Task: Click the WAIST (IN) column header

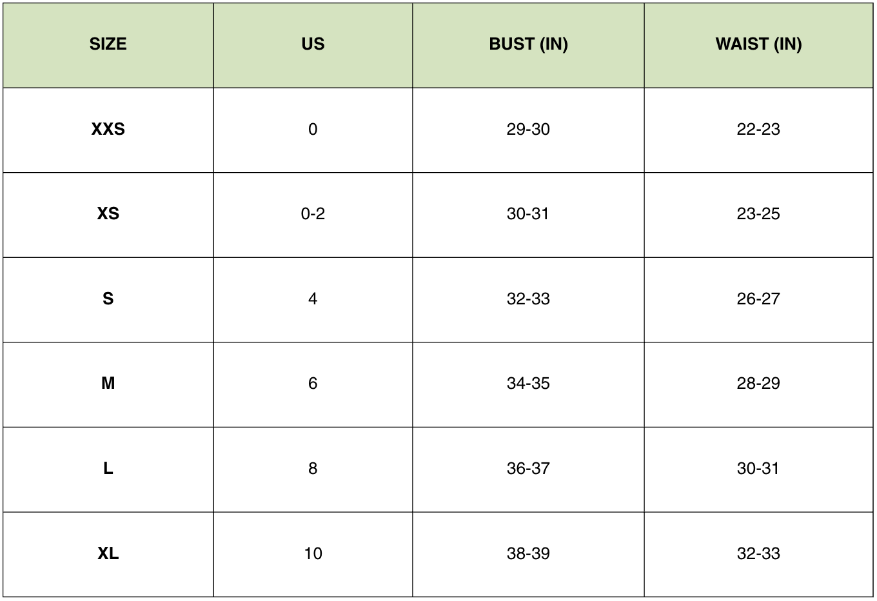Action: tap(758, 44)
